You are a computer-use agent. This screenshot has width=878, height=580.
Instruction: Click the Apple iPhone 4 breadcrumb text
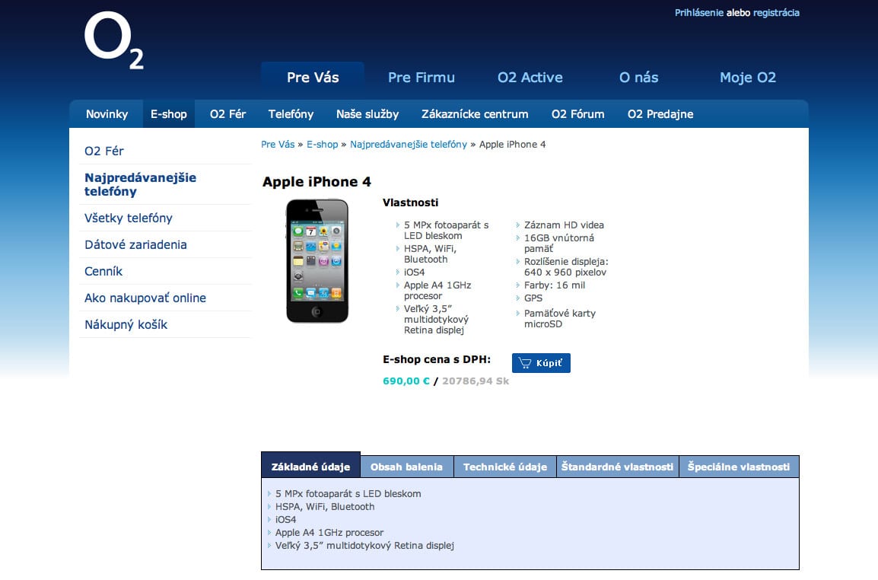click(x=512, y=145)
